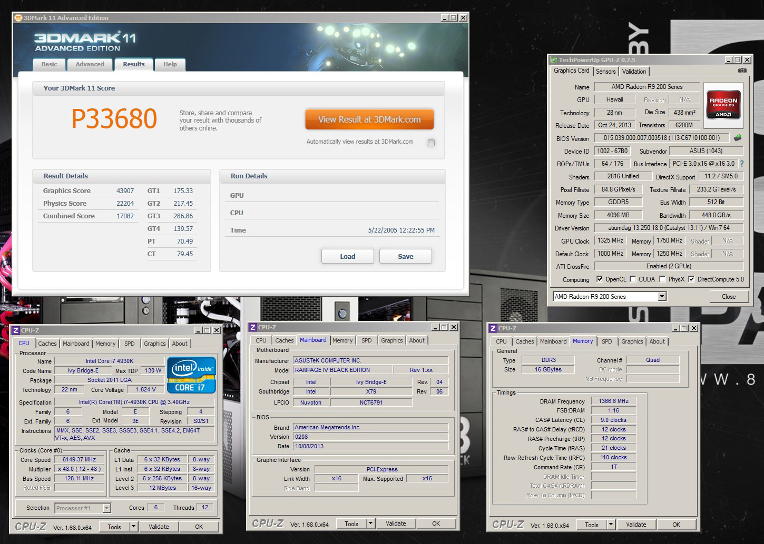
Task: Take a GPU-Z screenshot with the camera icon
Action: (x=742, y=70)
